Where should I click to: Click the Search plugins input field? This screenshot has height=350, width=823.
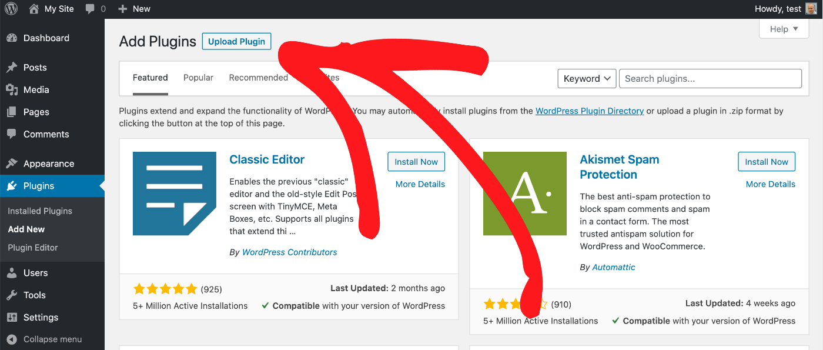pos(710,79)
